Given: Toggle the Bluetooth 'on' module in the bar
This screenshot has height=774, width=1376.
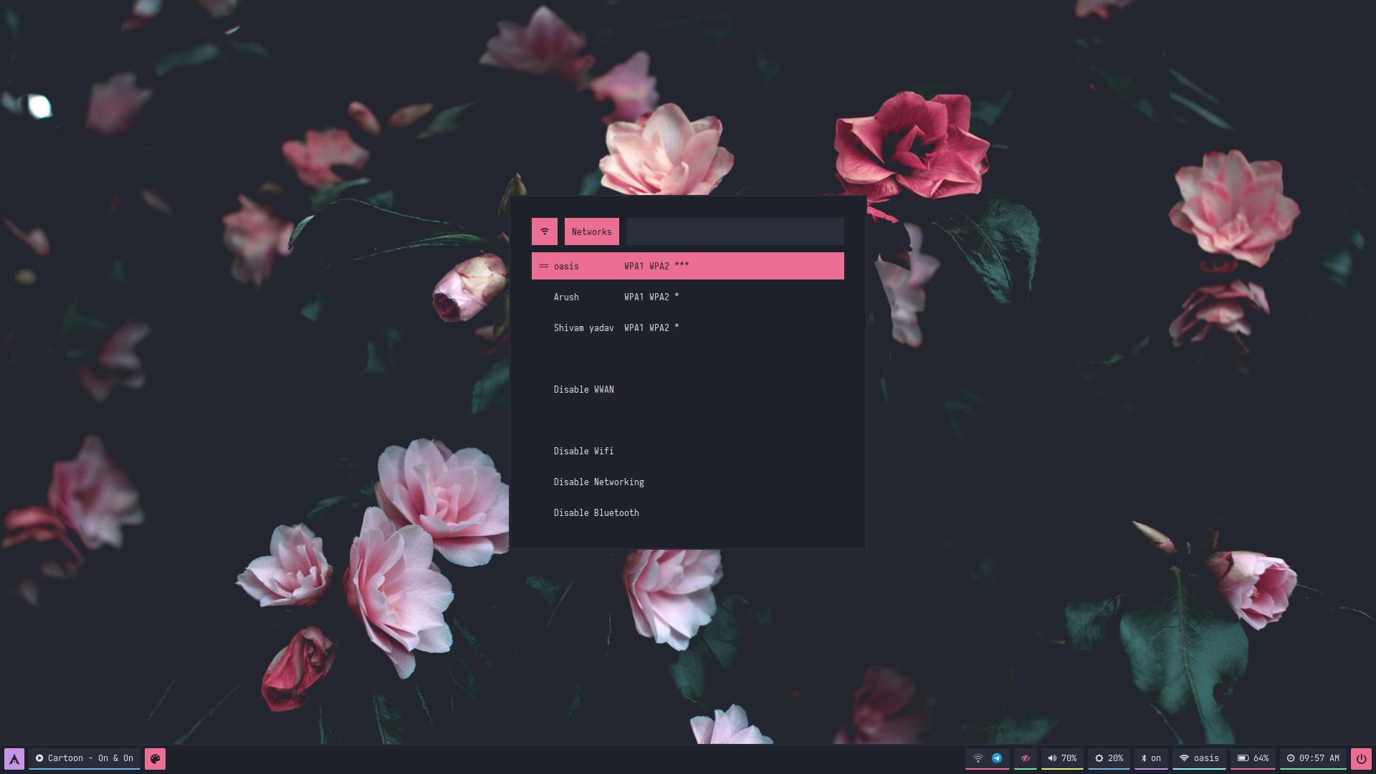Looking at the screenshot, I should (x=1151, y=758).
